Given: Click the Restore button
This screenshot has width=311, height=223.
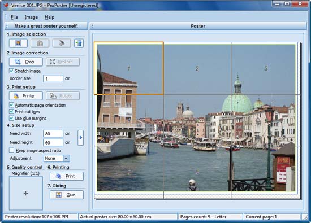Looking at the screenshot, I should tap(63, 62).
